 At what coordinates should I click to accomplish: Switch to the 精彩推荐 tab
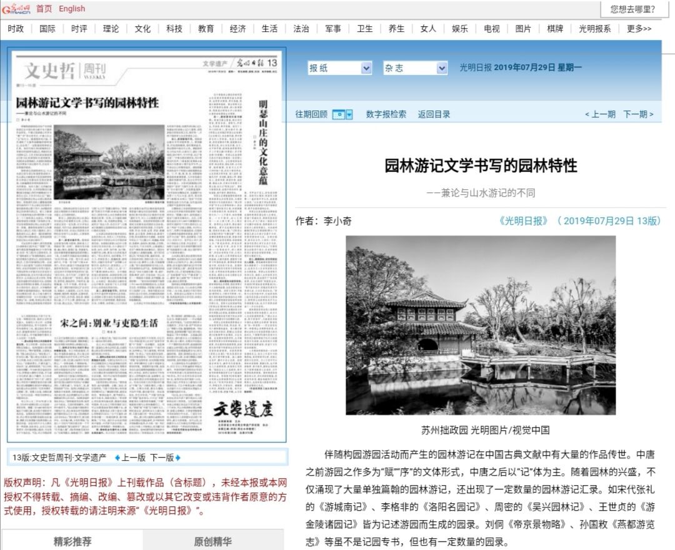[x=72, y=541]
